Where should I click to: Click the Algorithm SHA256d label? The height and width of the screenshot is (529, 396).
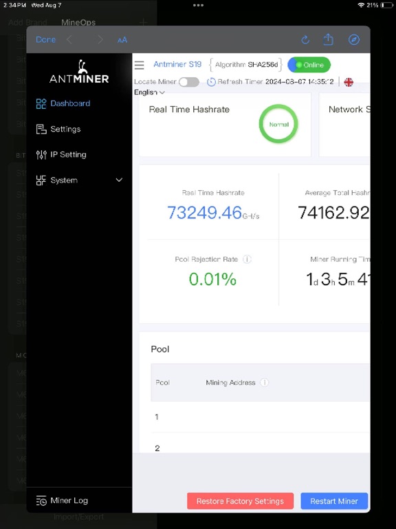coord(247,65)
